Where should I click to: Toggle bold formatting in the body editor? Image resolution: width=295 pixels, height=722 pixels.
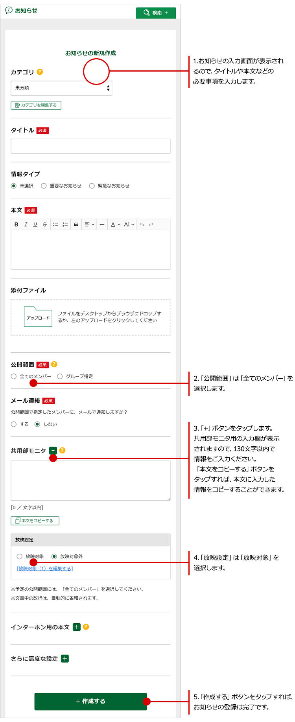[17, 225]
